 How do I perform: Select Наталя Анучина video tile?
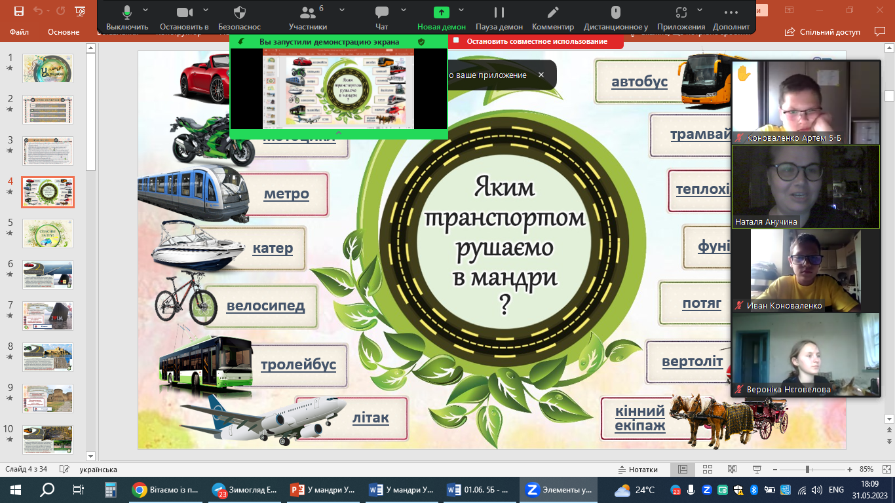806,187
